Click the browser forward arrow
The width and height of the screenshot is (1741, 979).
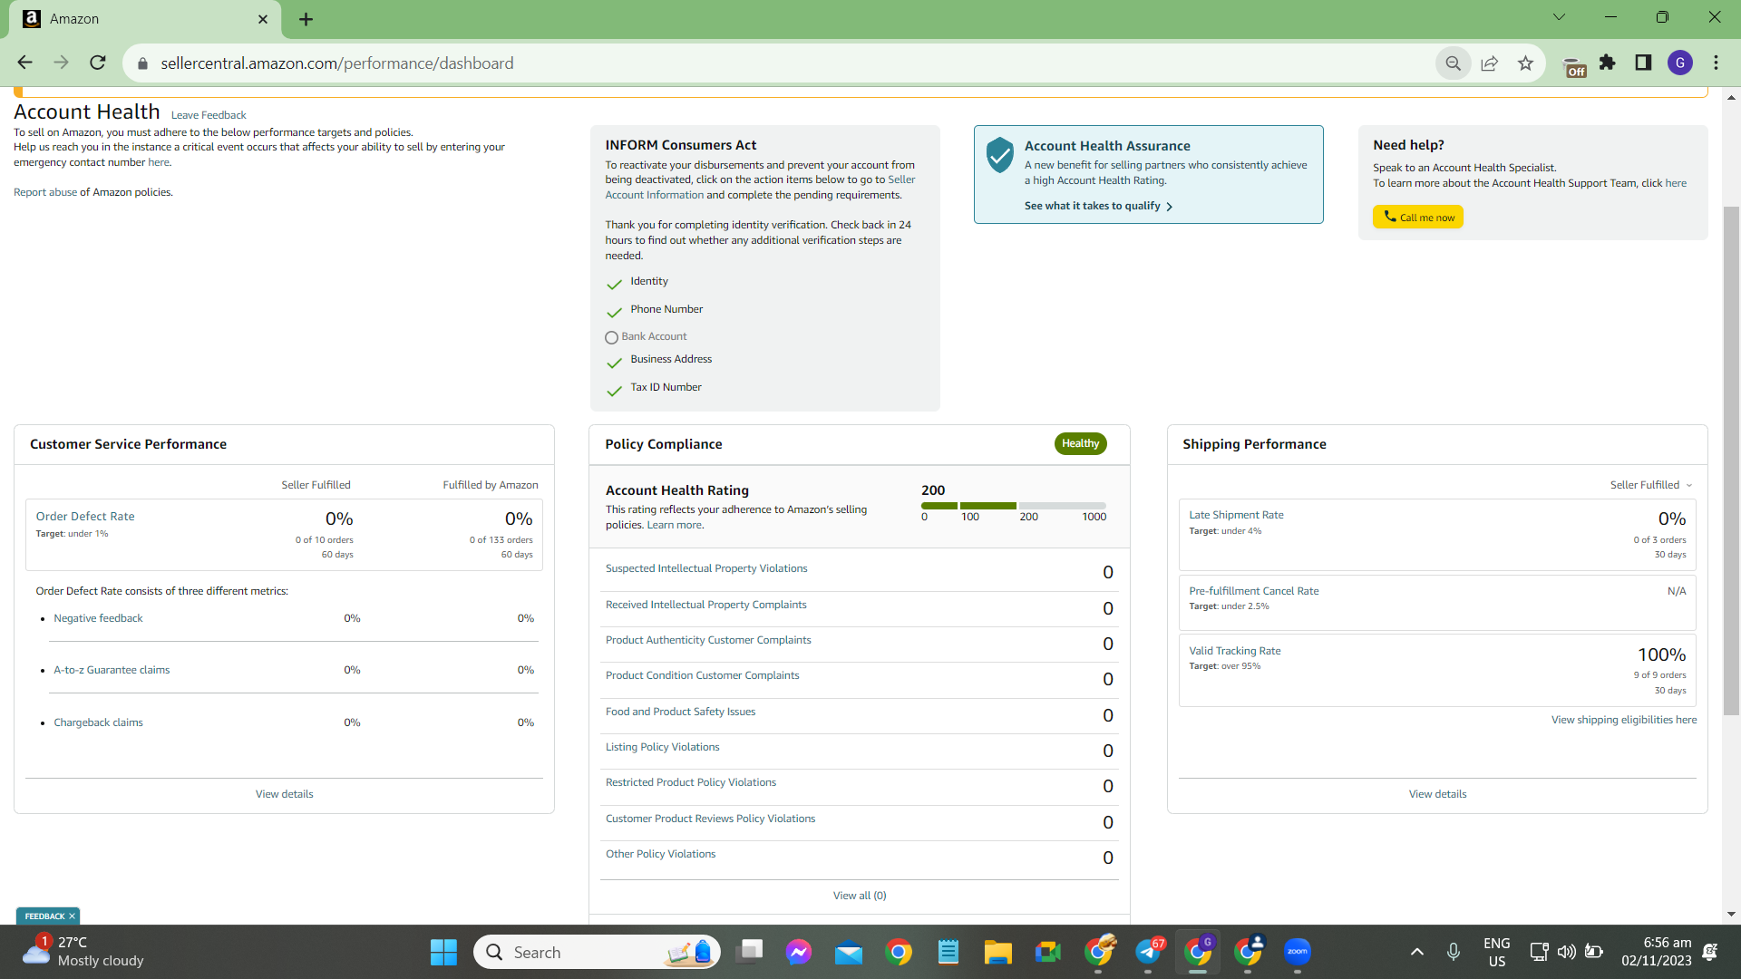[61, 63]
